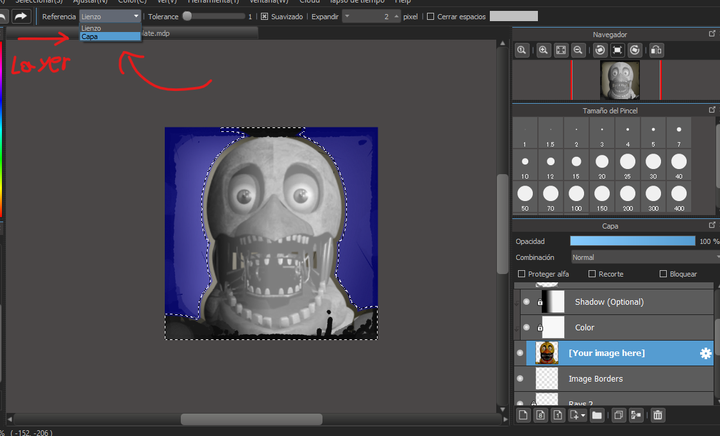The image size is (720, 436).
Task: Choose brush size 100 preset
Action: point(576,193)
